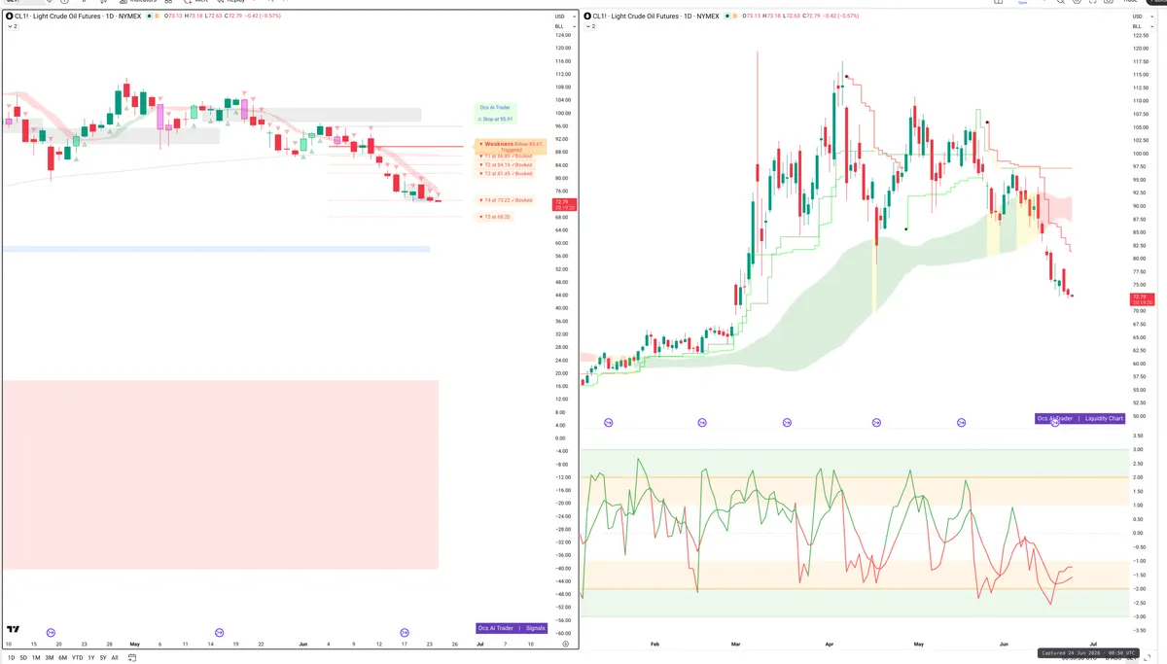Collapse the left chart indicator legend chevron
The width and height of the screenshot is (1167, 664).
click(13, 26)
